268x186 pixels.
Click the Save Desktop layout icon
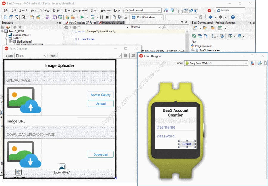(x=166, y=11)
